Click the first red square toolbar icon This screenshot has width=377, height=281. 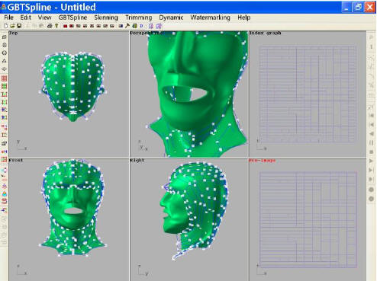pos(65,26)
